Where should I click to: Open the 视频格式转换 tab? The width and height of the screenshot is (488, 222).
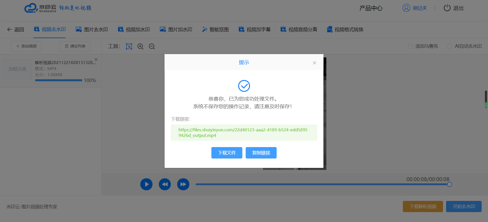(345, 29)
